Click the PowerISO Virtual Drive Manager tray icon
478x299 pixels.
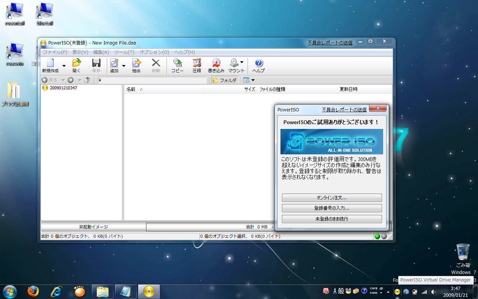coord(397,292)
